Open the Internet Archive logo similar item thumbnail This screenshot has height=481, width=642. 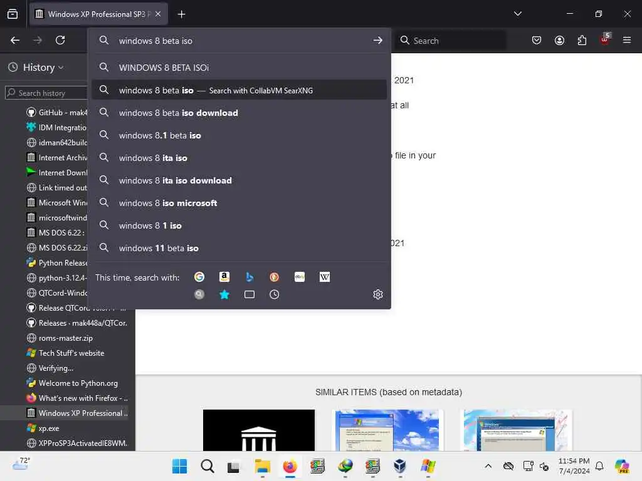pyautogui.click(x=259, y=430)
